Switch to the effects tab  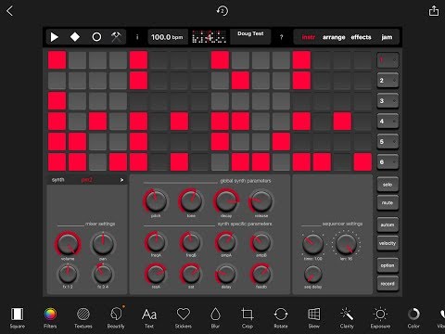[x=361, y=37]
